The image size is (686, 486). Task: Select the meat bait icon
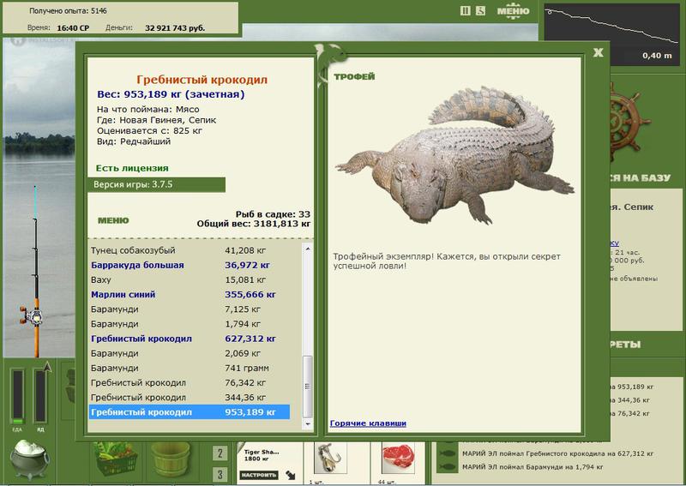398,458
